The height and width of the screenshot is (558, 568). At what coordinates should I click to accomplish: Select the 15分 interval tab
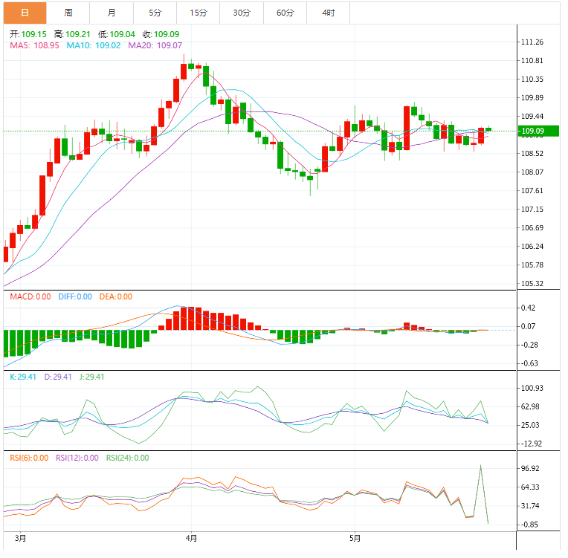point(198,13)
